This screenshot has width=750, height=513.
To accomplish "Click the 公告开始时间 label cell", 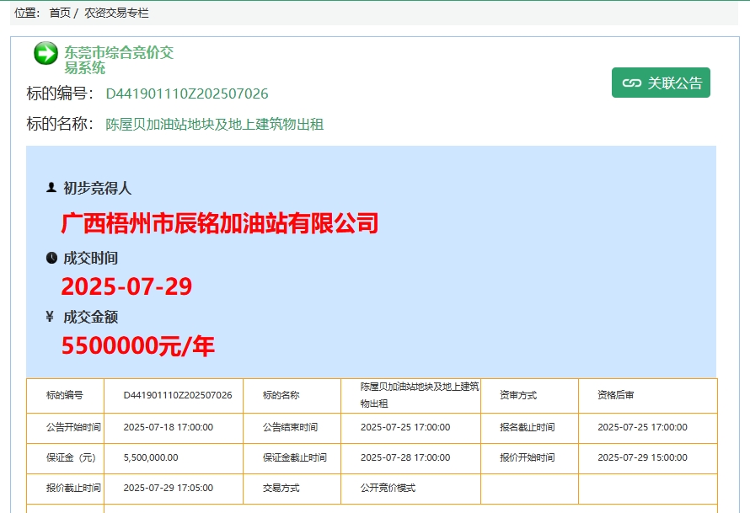I will tap(65, 428).
